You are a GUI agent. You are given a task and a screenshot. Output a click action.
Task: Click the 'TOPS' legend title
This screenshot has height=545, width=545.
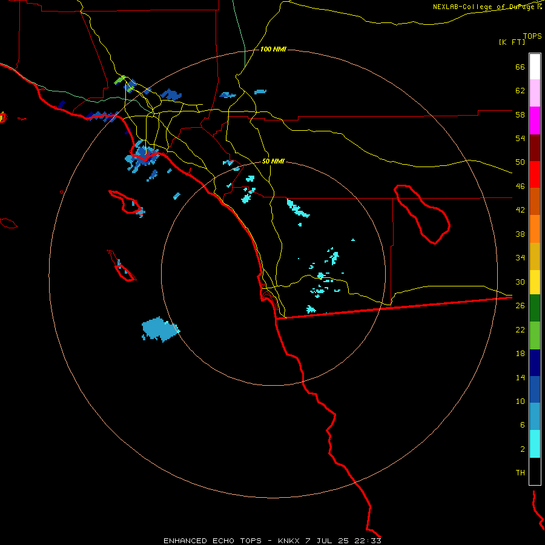point(532,36)
